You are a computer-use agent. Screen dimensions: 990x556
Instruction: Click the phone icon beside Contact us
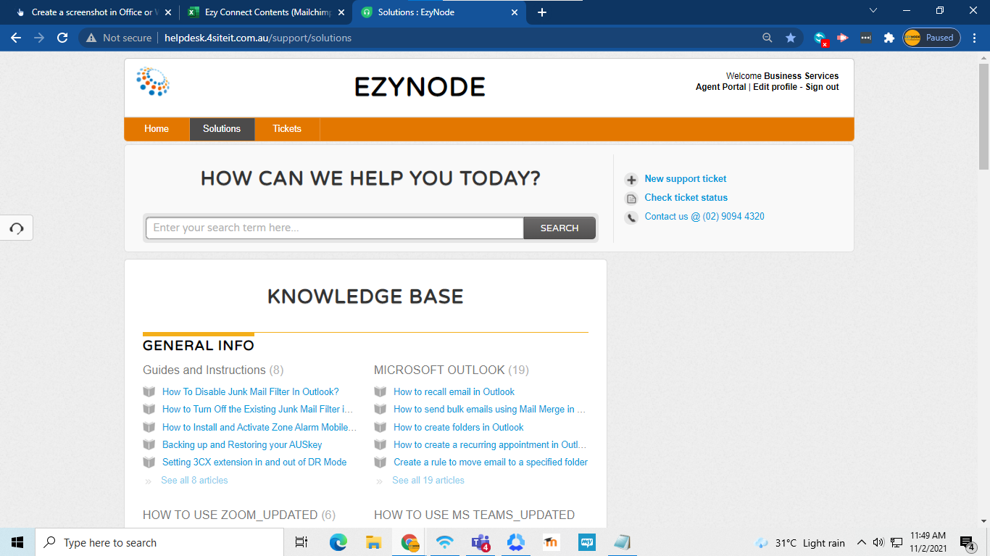pos(631,217)
